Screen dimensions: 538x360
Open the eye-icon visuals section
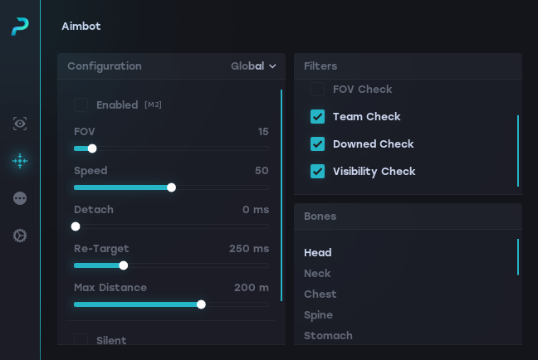(20, 124)
